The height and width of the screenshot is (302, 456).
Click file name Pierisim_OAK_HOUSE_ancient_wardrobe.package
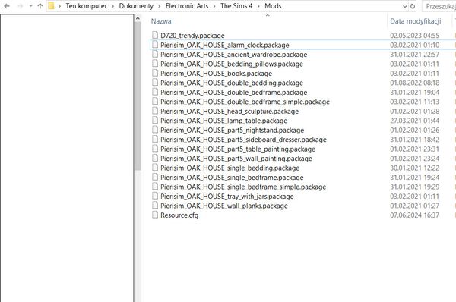[x=234, y=55]
